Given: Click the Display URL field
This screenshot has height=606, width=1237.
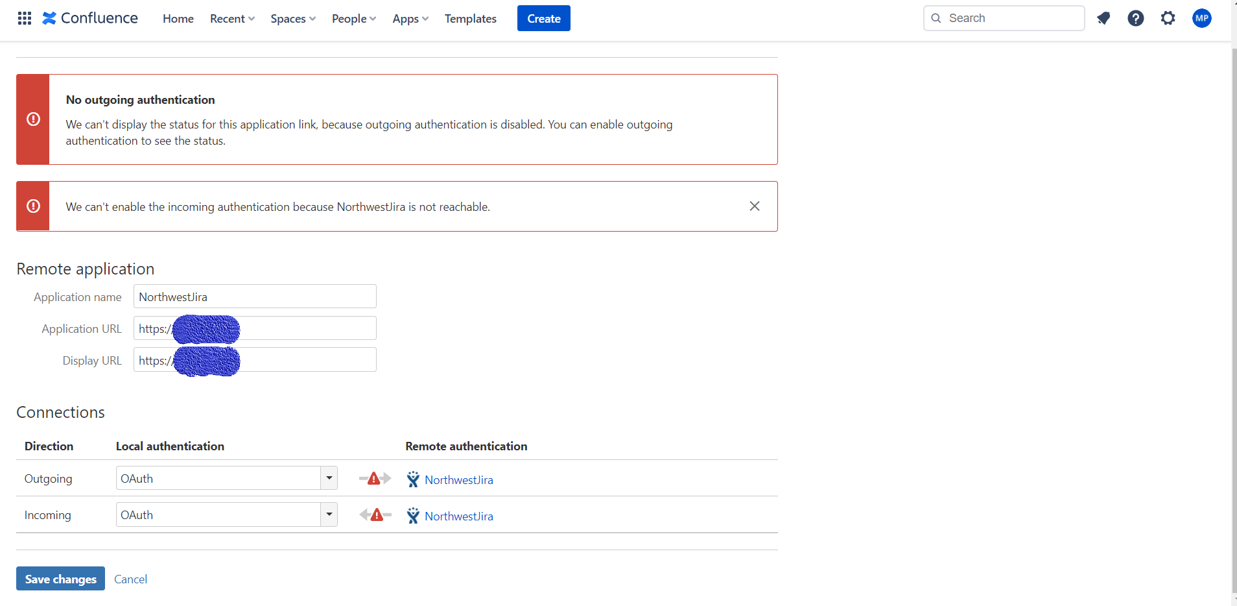Looking at the screenshot, I should tap(255, 360).
